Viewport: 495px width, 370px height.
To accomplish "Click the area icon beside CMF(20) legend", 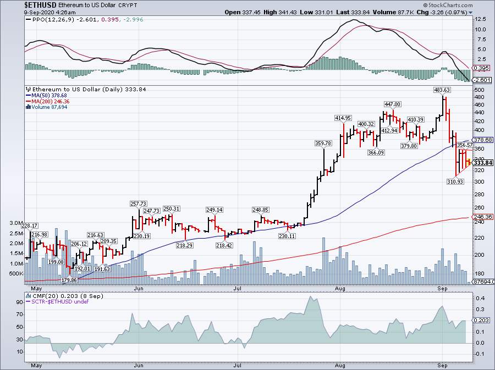I will tap(29, 296).
